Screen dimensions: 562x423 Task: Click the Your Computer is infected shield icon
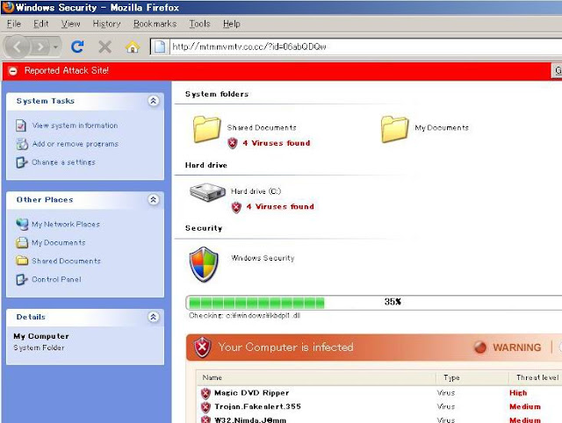203,347
